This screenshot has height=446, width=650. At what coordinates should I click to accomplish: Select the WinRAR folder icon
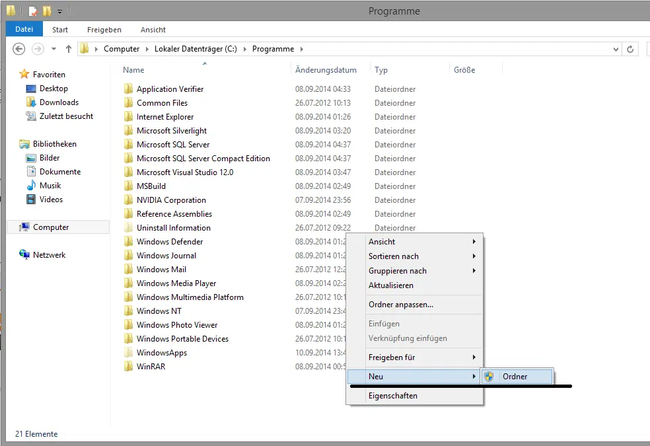point(128,367)
